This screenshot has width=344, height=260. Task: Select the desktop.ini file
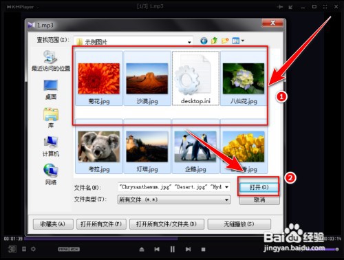pos(195,78)
